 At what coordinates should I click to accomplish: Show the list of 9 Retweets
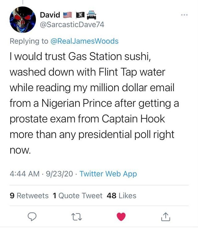tap(29, 195)
